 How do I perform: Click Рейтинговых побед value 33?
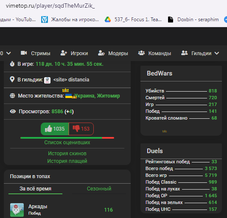click(214, 162)
